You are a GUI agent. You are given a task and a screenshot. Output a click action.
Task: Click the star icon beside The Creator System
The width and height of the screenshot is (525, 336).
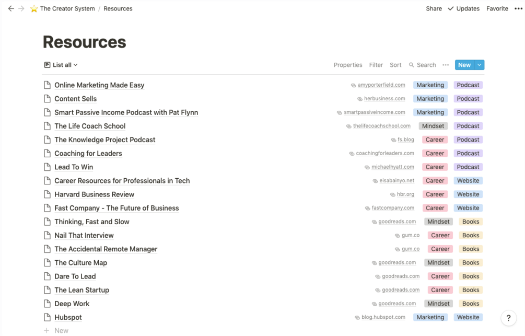click(34, 9)
